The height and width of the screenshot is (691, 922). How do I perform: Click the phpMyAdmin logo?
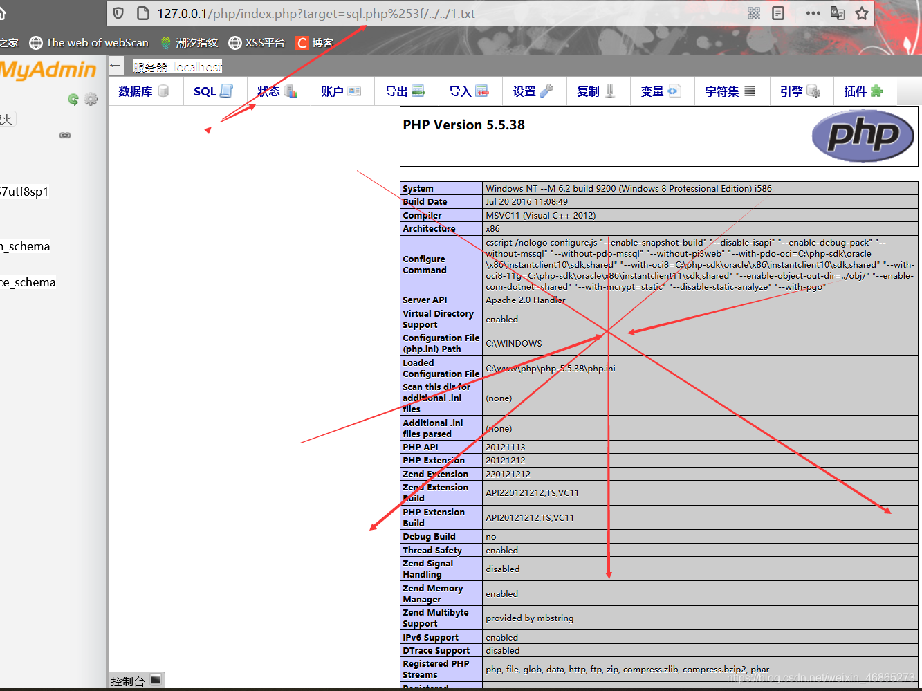click(48, 70)
